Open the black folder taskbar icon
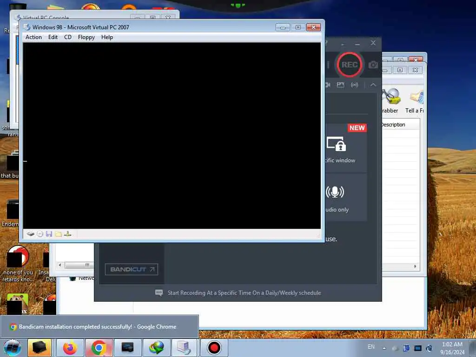 40,348
